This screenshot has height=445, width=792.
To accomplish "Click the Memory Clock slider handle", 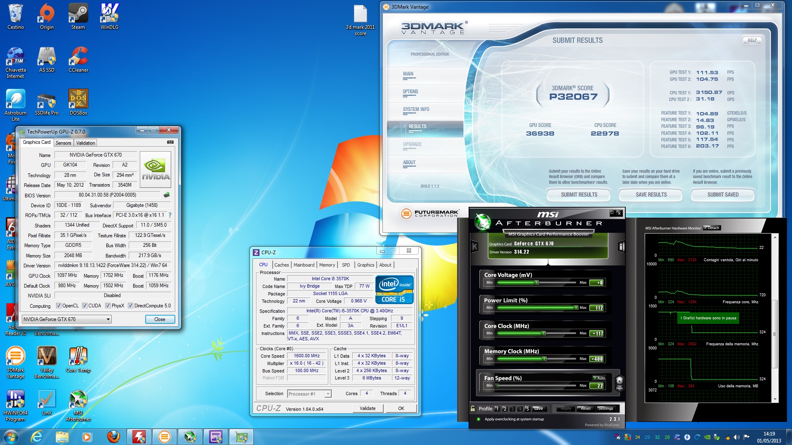I will point(544,358).
